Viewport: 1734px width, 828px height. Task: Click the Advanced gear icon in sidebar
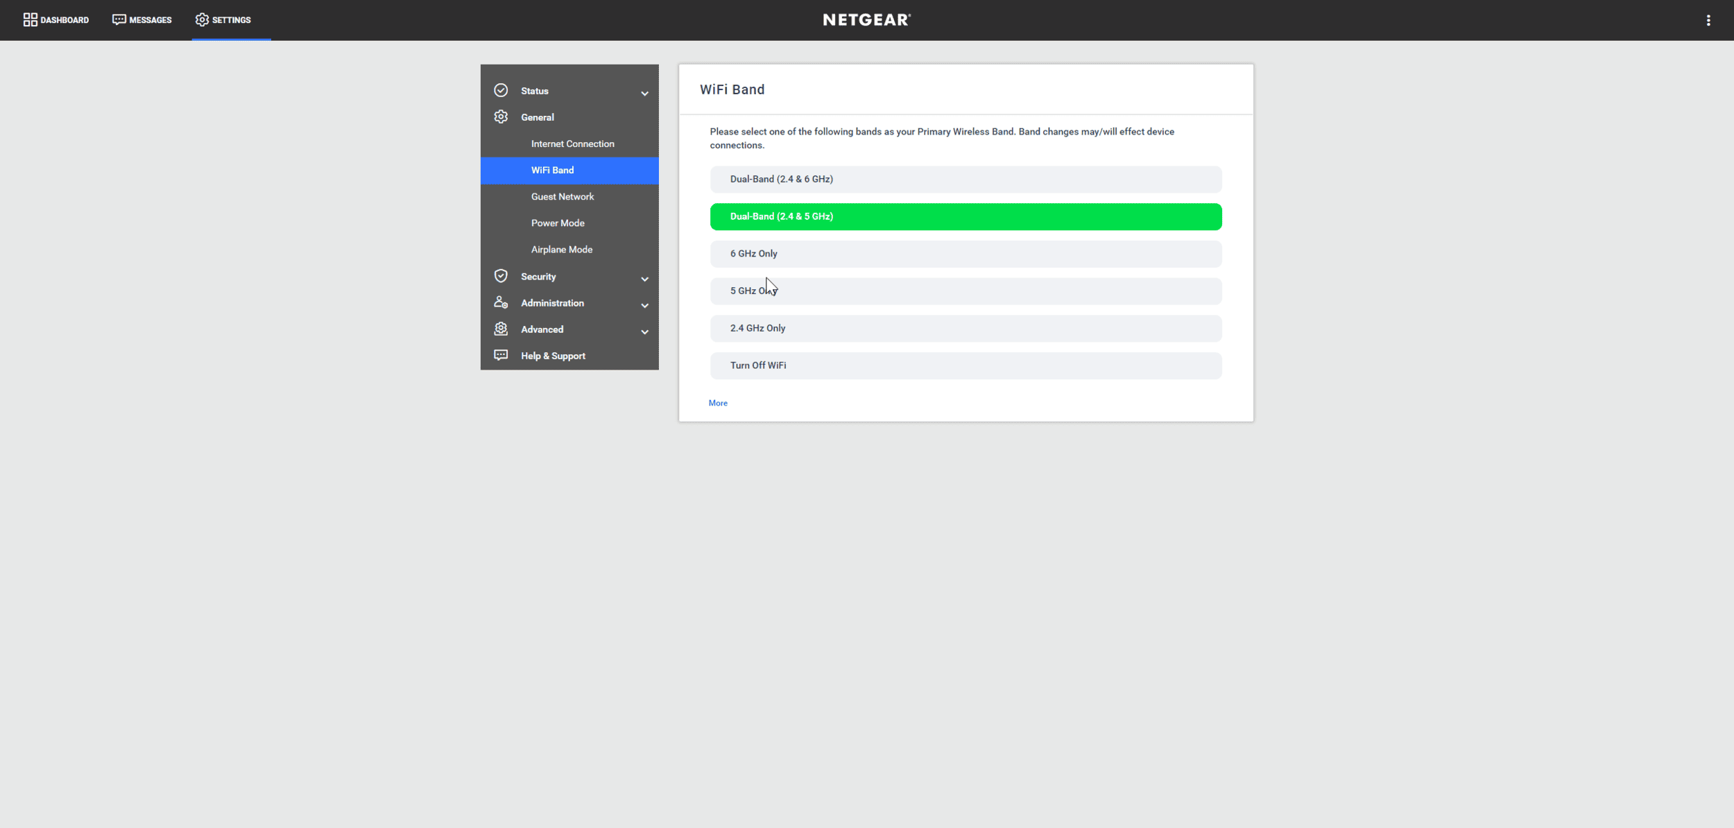point(501,329)
